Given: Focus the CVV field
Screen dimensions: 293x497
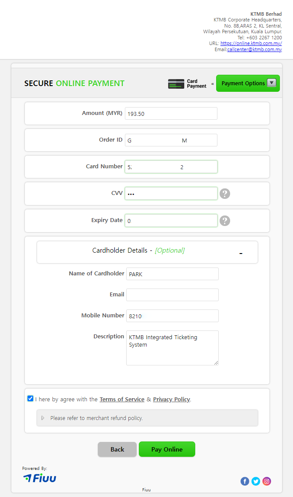Looking at the screenshot, I should coord(171,193).
